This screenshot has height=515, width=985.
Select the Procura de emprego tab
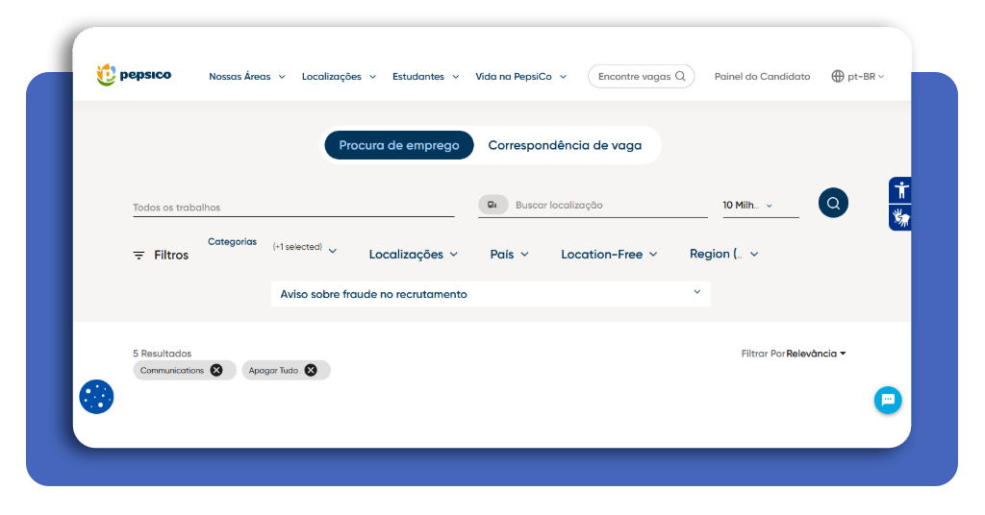coord(399,145)
